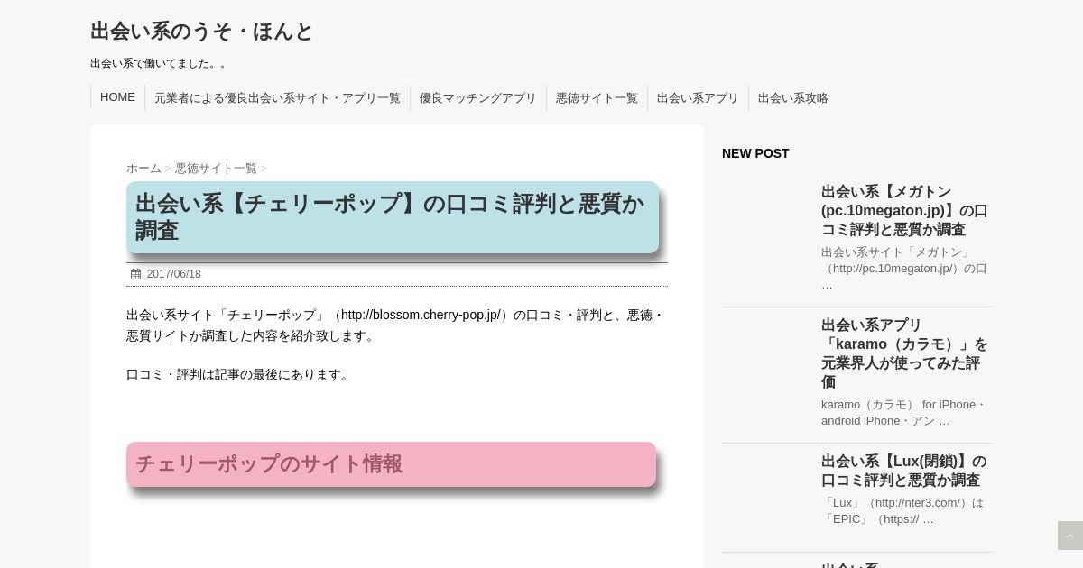Open the site title 出会い系のうそ・ほんと

(201, 32)
